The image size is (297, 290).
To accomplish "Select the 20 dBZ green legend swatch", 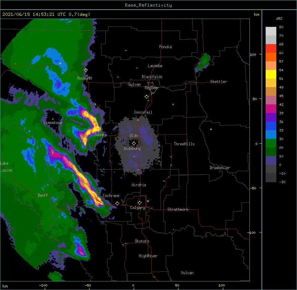I will pos(271,143).
